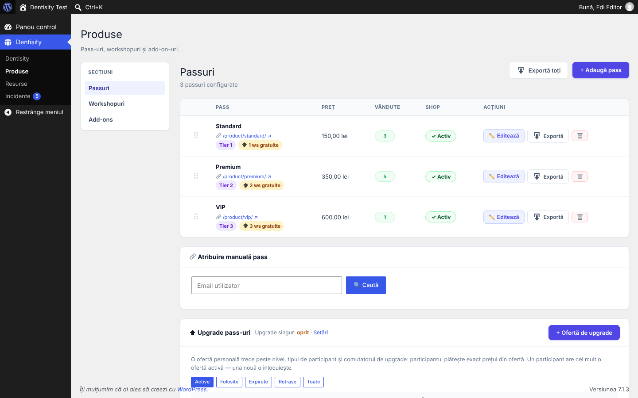Viewport: 638px width, 398px height.
Task: Click Exportă toți button
Action: (x=538, y=70)
